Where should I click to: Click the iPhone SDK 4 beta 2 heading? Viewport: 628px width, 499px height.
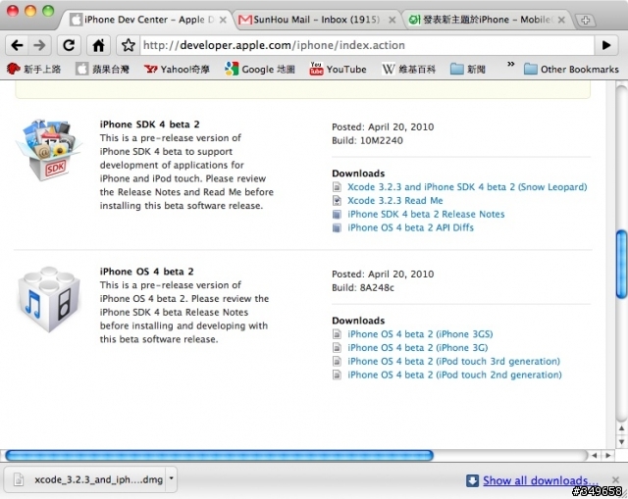click(149, 125)
